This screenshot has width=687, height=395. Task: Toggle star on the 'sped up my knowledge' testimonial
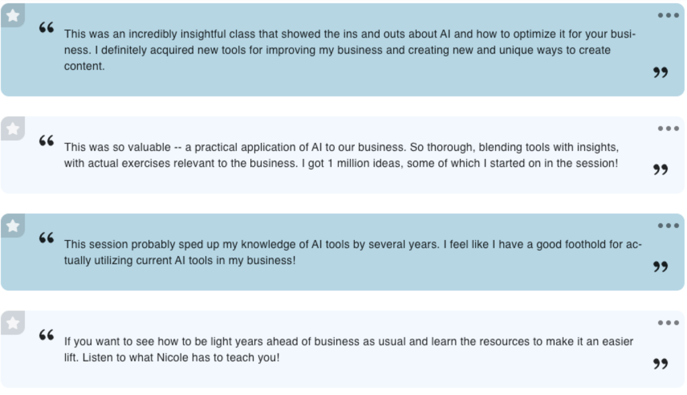[12, 225]
